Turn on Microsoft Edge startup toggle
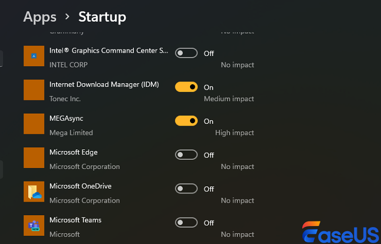The image size is (381, 244). [x=186, y=155]
